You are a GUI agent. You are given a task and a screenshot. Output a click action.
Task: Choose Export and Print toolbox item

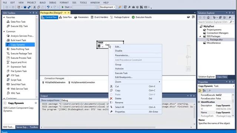point(19,62)
